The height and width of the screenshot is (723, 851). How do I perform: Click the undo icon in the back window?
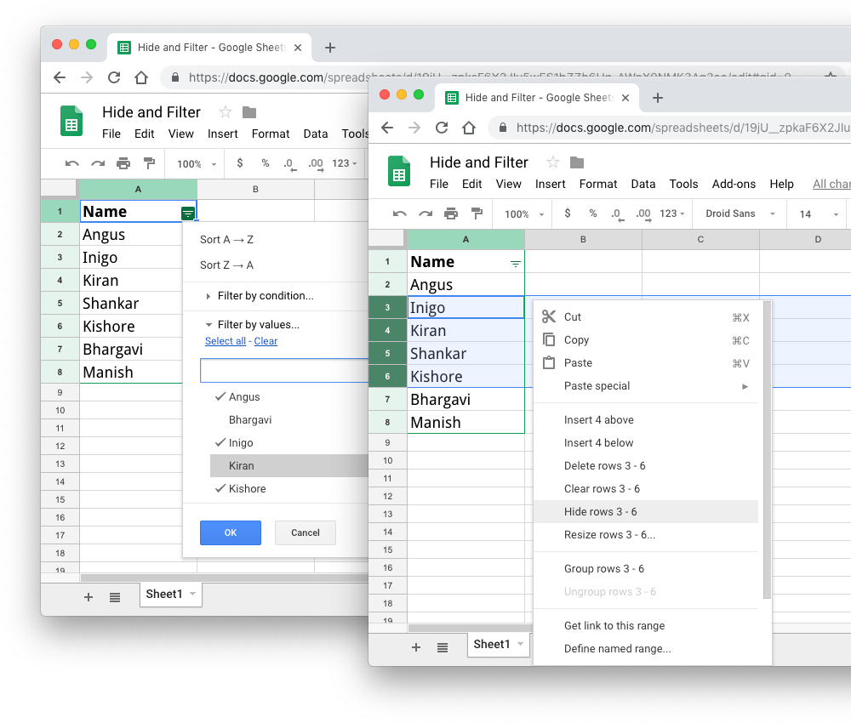point(71,163)
